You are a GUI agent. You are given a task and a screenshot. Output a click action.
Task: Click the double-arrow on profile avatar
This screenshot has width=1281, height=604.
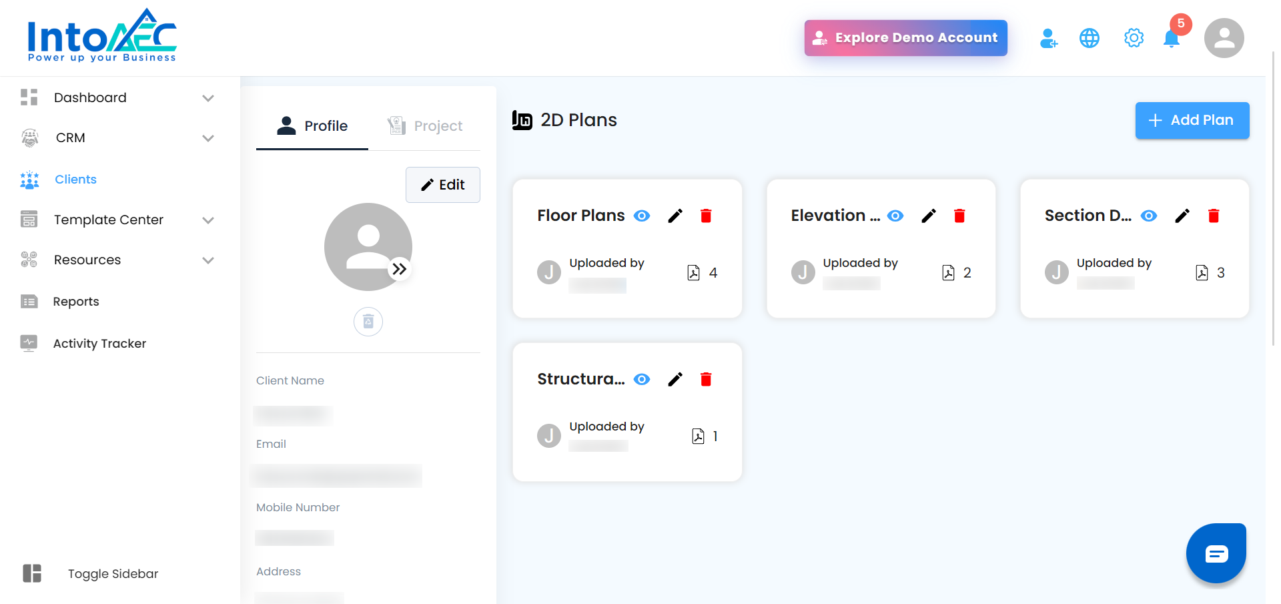pos(400,269)
